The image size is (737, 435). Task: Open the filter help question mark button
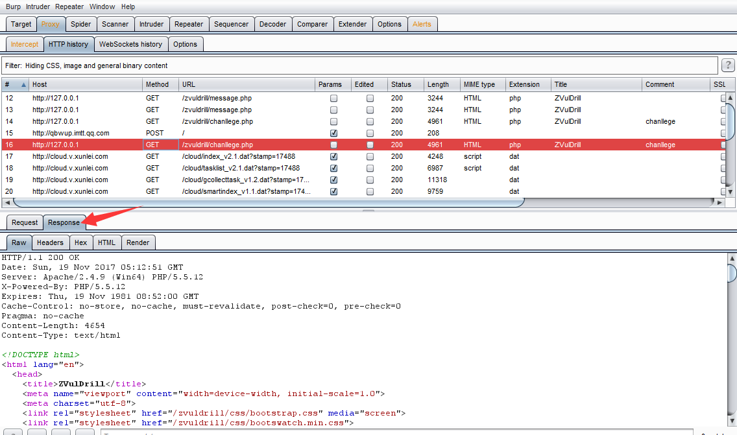coord(728,65)
